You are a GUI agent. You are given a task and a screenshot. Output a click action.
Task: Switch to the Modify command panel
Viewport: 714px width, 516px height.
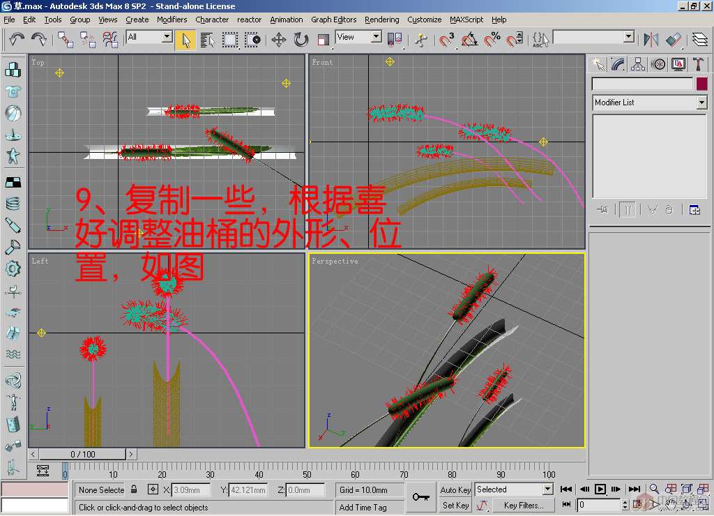[x=618, y=65]
